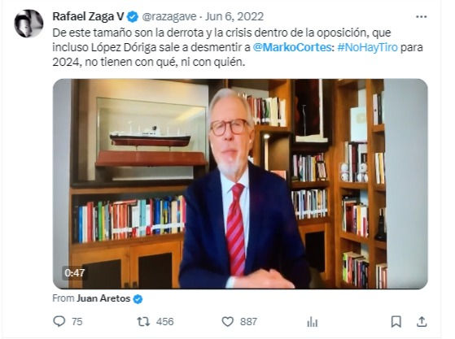The height and width of the screenshot is (339, 455).
Task: Open the three-dot more options menu
Action: click(421, 17)
